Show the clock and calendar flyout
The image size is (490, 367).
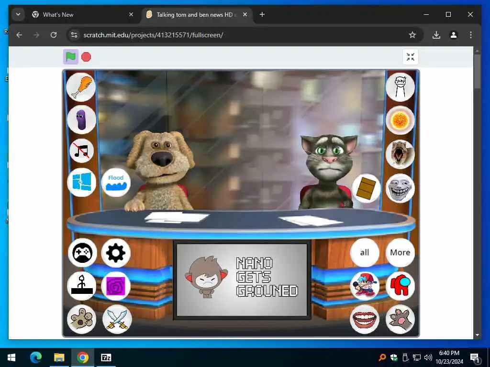[x=449, y=357]
